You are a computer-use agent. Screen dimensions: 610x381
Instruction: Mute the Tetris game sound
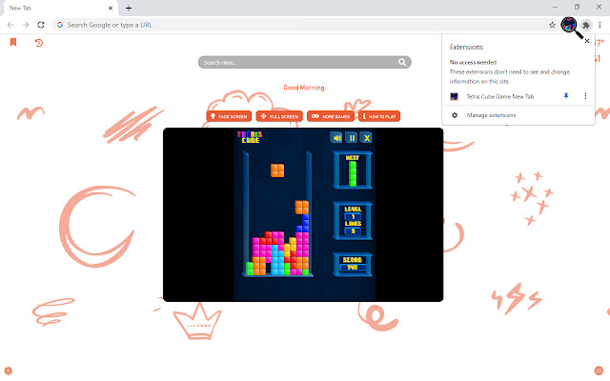tap(336, 137)
